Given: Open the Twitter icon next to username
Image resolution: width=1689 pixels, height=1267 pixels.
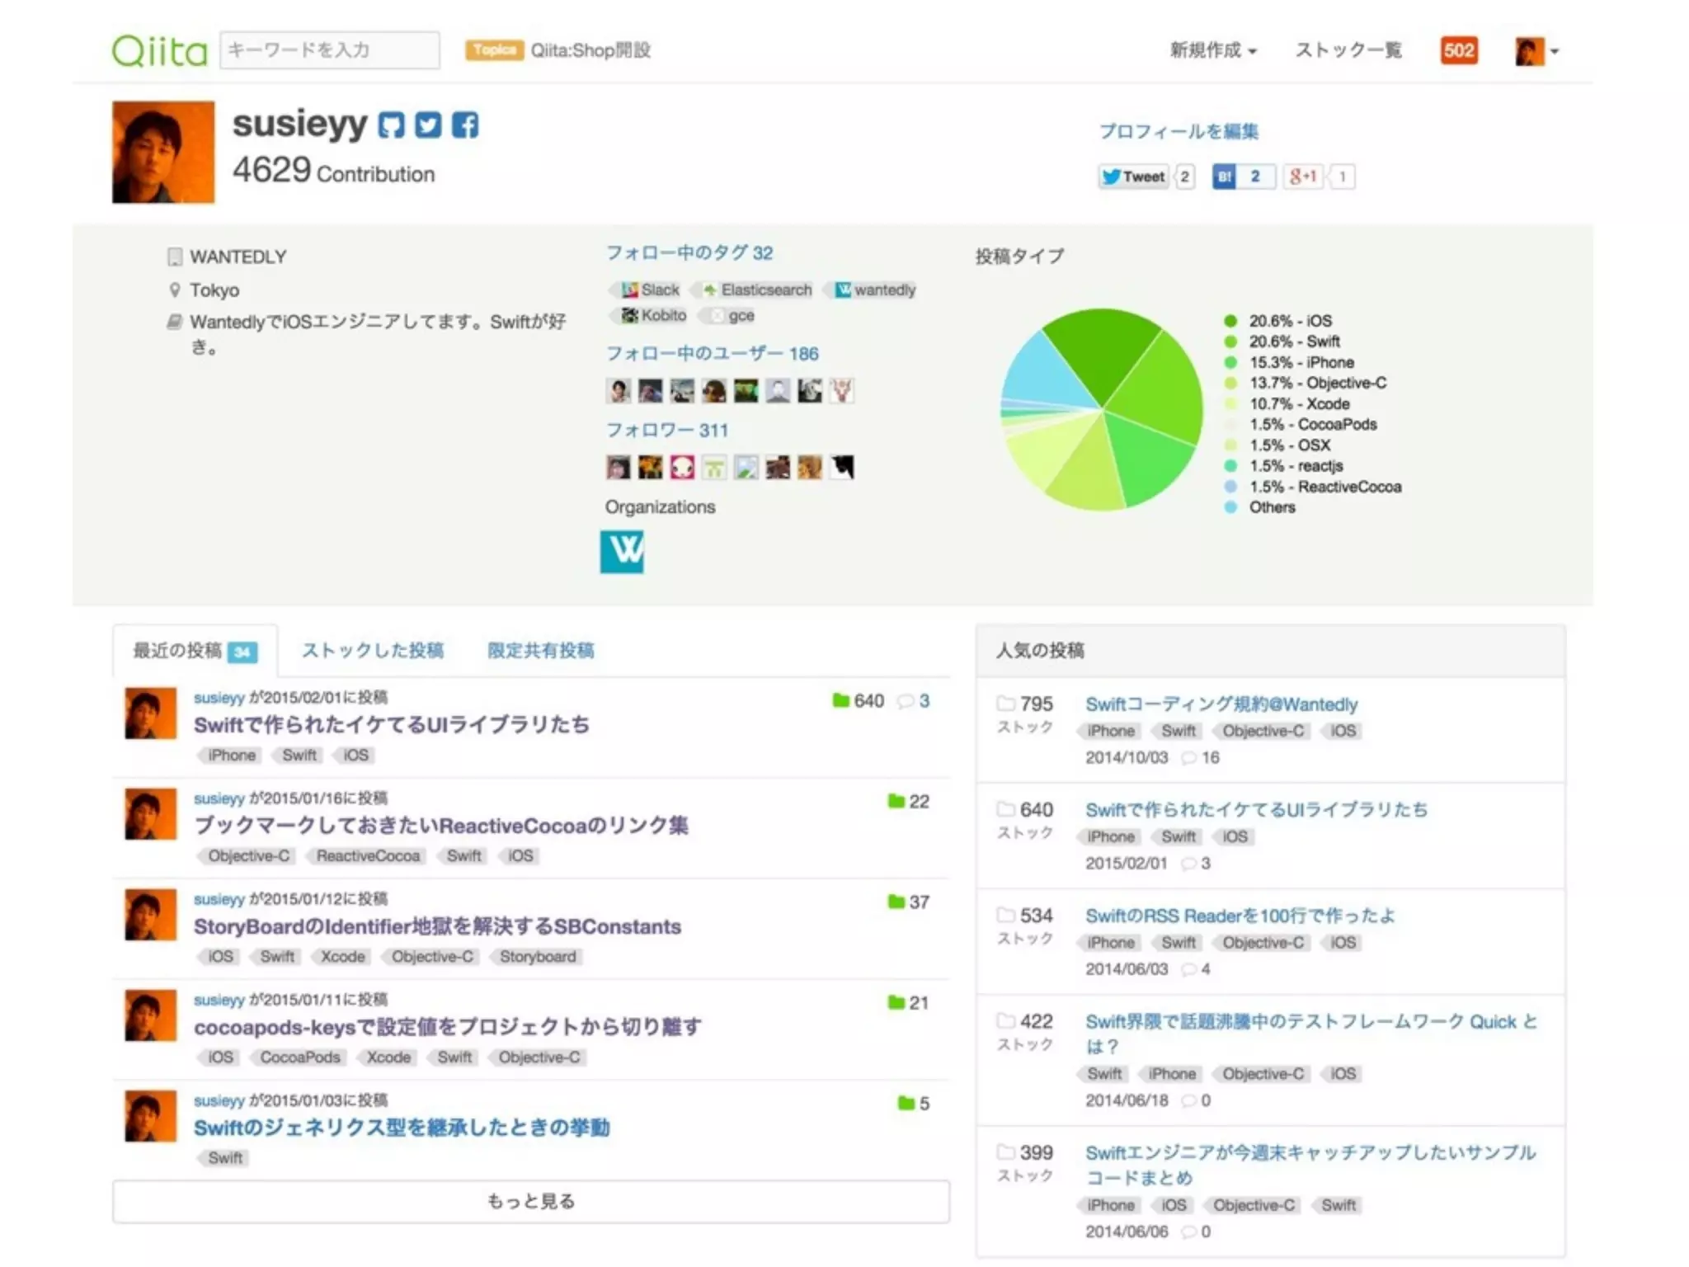Looking at the screenshot, I should pyautogui.click(x=428, y=125).
